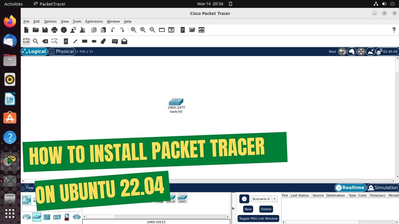
Task: Pick the Draw Rectangle tool
Action: 84,41
